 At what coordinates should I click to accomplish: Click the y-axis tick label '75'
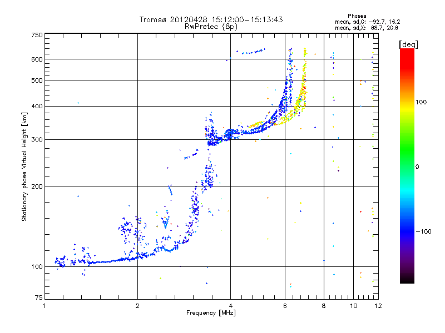pyautogui.click(x=39, y=297)
